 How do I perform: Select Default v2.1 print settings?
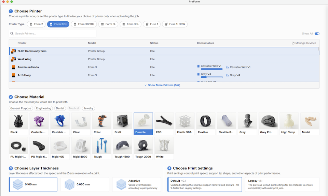tap(205, 184)
